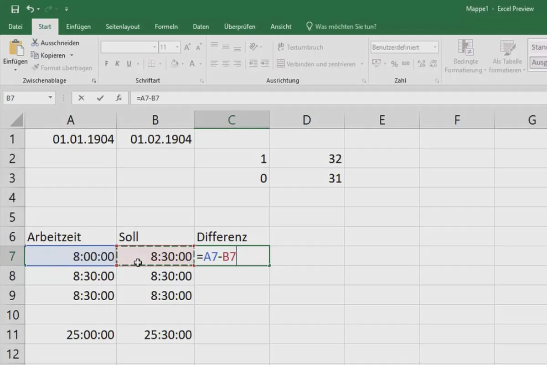This screenshot has width=547, height=365.
Task: Click the add decimal place icon
Action: coord(421,64)
